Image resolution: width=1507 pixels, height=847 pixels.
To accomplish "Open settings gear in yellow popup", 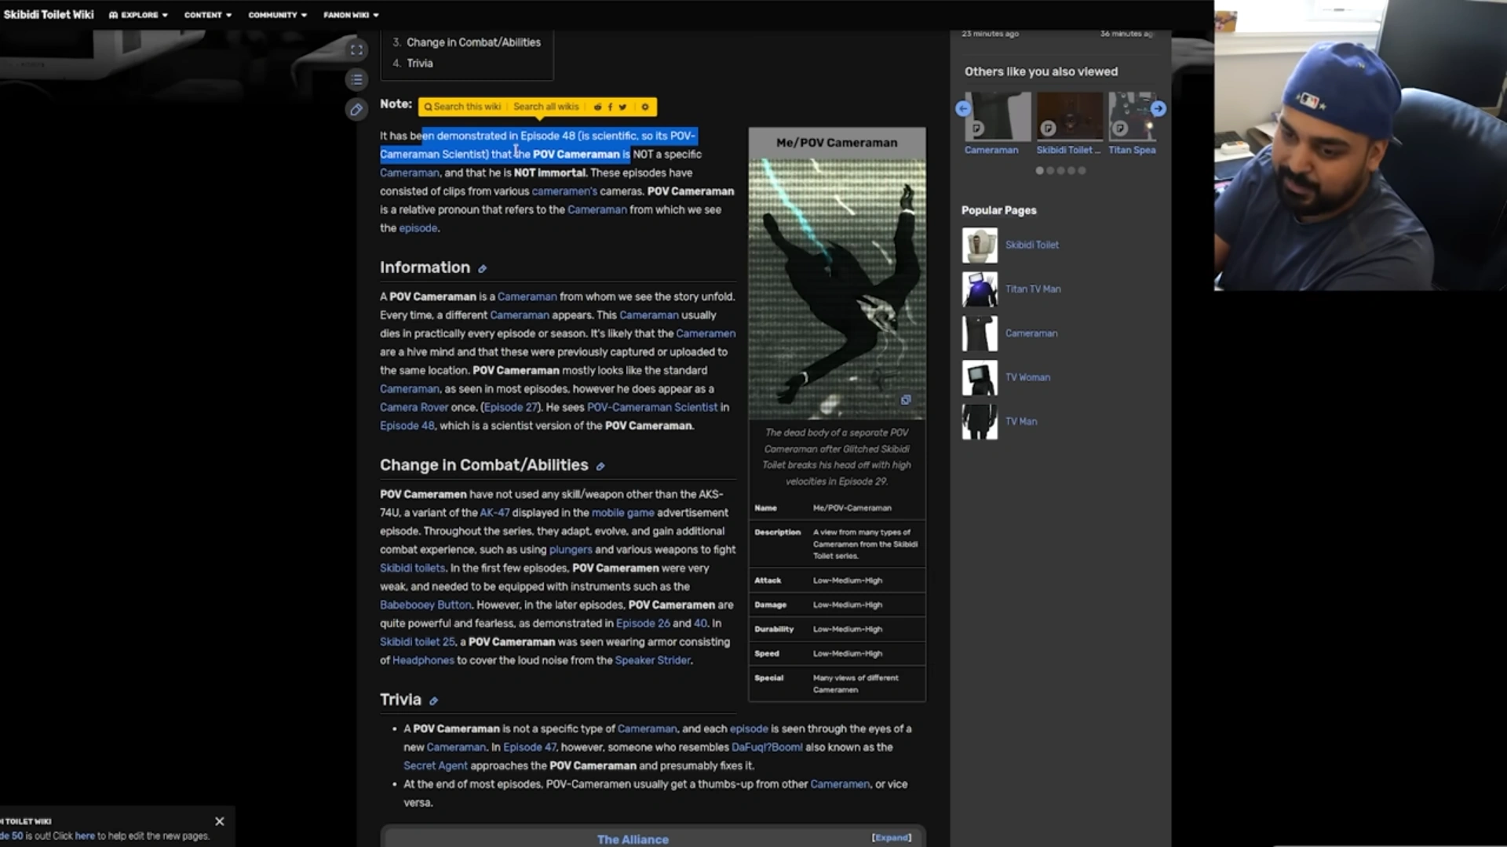I will click(x=645, y=107).
